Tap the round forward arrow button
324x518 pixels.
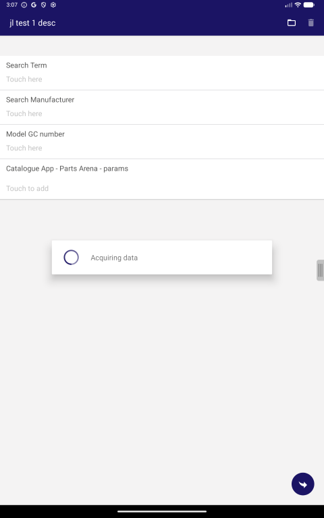pyautogui.click(x=303, y=484)
